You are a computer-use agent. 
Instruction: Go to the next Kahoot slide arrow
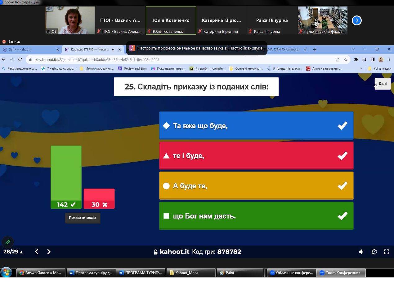[x=49, y=252]
